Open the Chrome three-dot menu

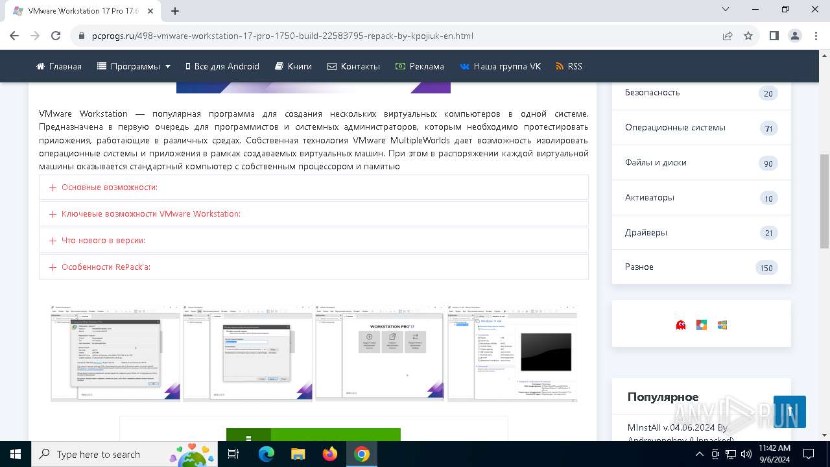[816, 36]
